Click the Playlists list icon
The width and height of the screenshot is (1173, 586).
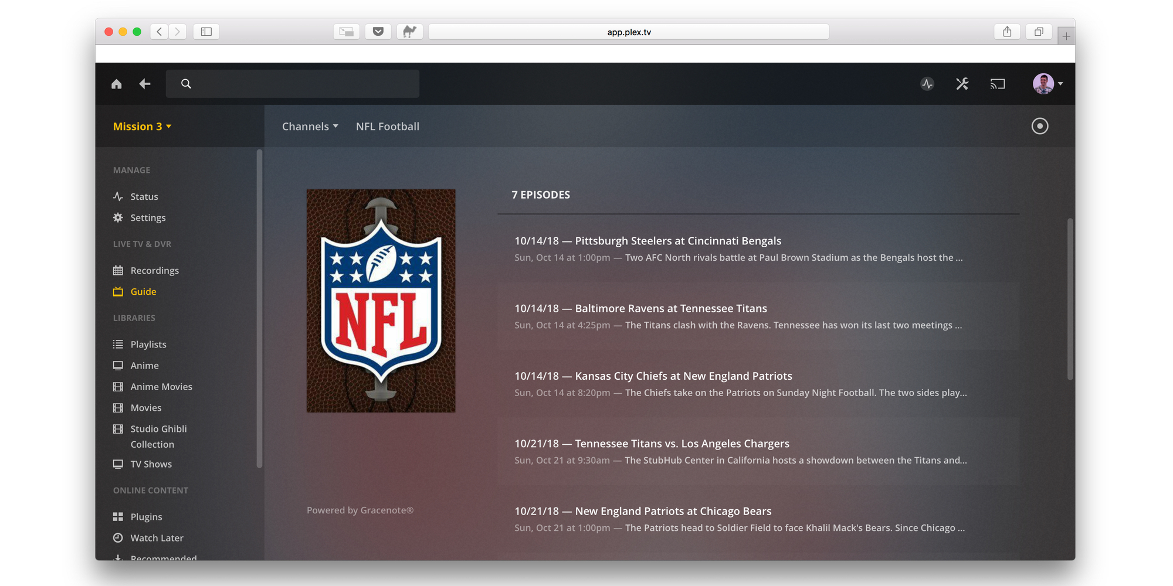pyautogui.click(x=118, y=344)
